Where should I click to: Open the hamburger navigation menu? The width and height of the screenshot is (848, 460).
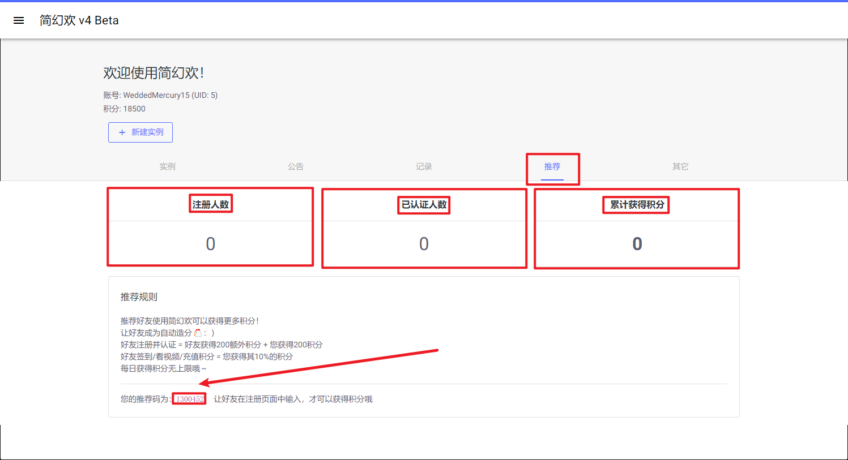(19, 20)
